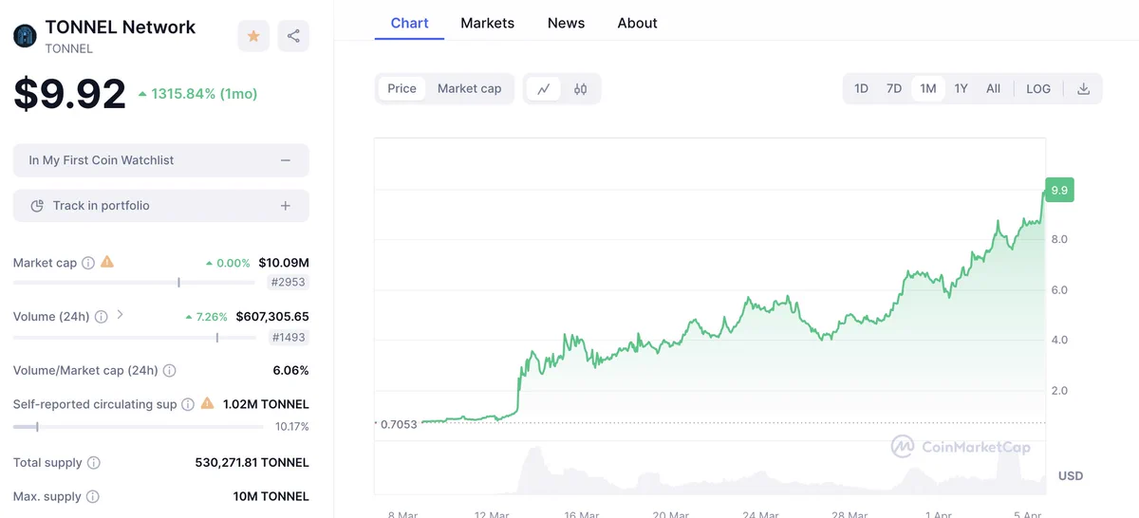Click the 1.02M TONNEL supply value
The image size is (1139, 518).
pos(266,404)
